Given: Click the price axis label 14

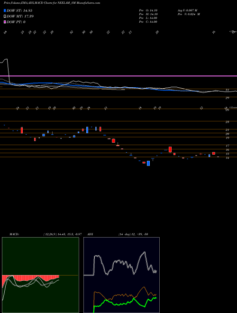Looking at the screenshot, I should point(227,158).
